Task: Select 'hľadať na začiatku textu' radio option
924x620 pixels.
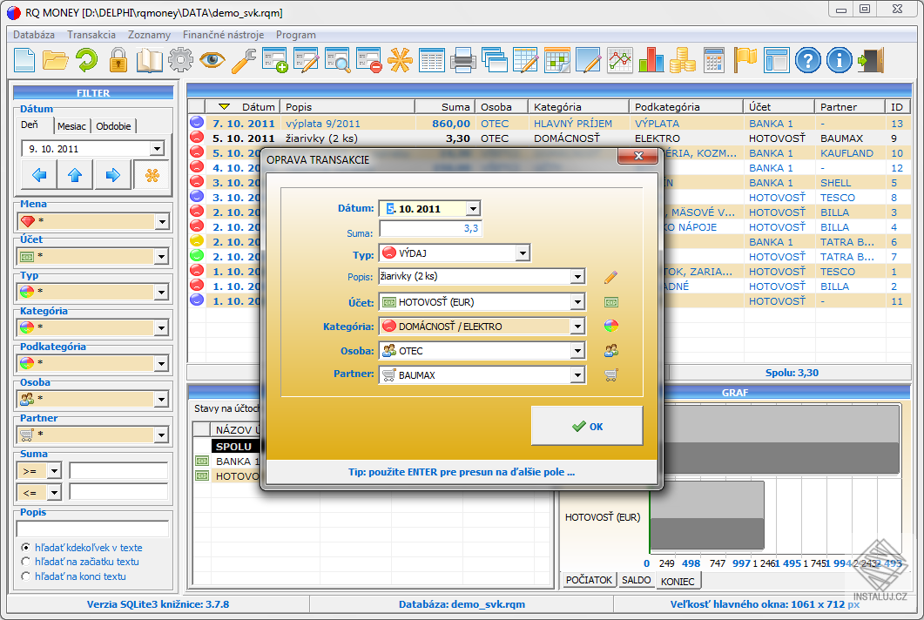Action: (25, 562)
